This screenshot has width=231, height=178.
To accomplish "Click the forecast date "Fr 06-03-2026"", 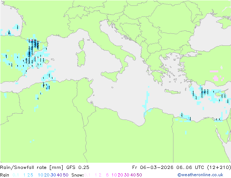I will click(153, 167).
